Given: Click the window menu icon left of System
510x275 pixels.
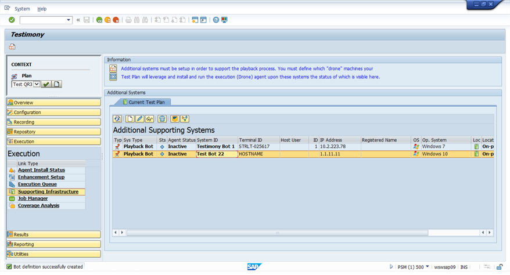Looking at the screenshot, I should click(x=7, y=8).
